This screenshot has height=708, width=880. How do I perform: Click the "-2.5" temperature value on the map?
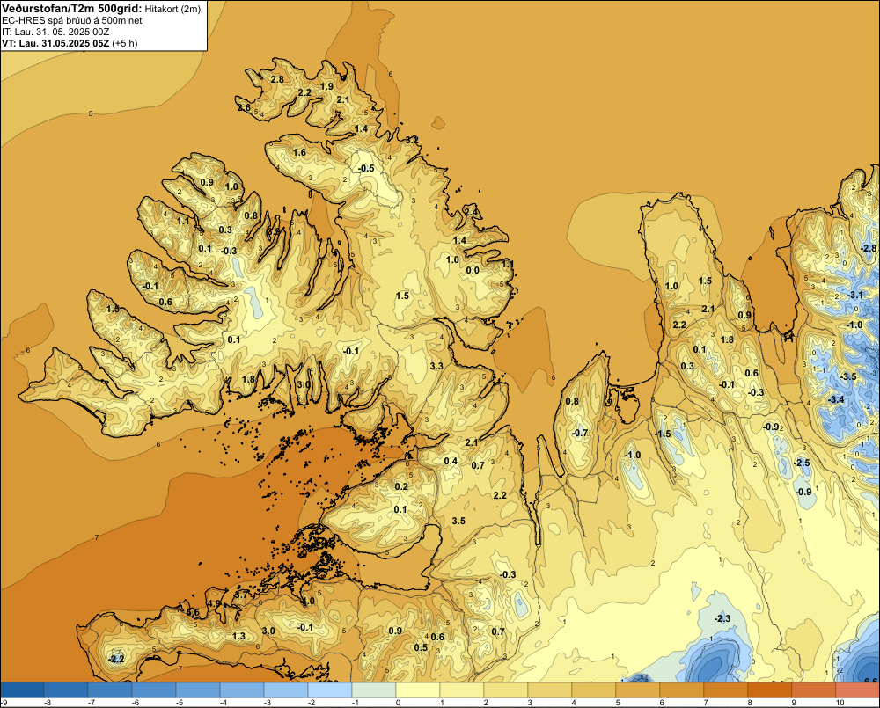tap(802, 463)
